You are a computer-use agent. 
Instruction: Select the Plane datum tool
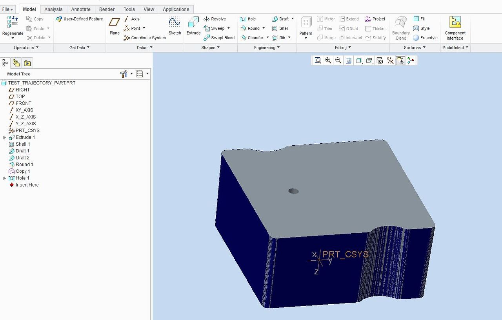[x=115, y=26]
